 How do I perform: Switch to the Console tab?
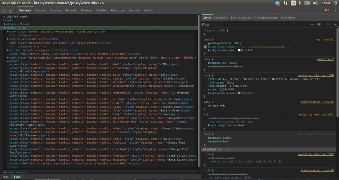click(x=40, y=10)
